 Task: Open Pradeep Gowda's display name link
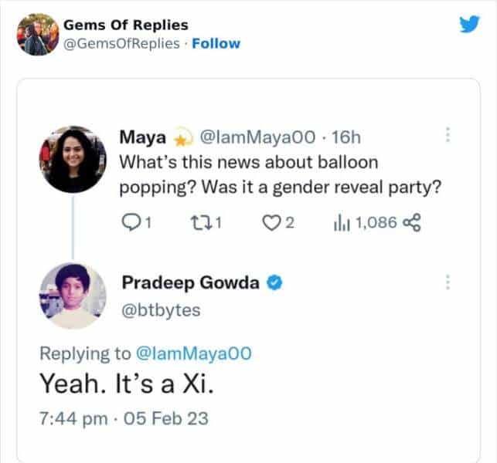[x=190, y=283]
